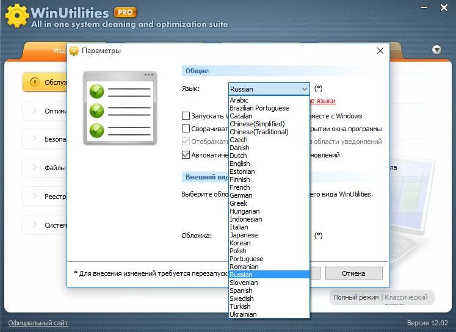Expand the Реестр sidebar chevron
The image size is (456, 332).
(x=35, y=196)
